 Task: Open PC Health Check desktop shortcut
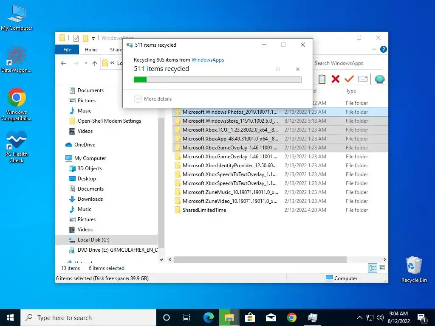click(17, 146)
